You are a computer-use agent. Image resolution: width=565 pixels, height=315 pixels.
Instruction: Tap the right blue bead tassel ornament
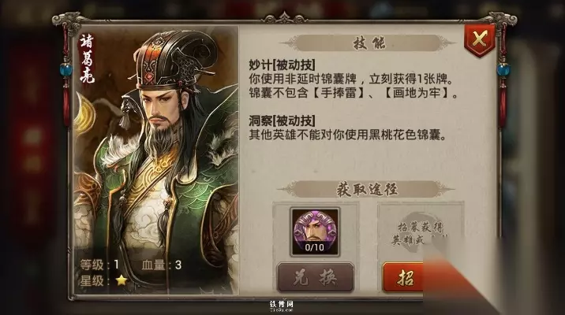pyautogui.click(x=503, y=69)
